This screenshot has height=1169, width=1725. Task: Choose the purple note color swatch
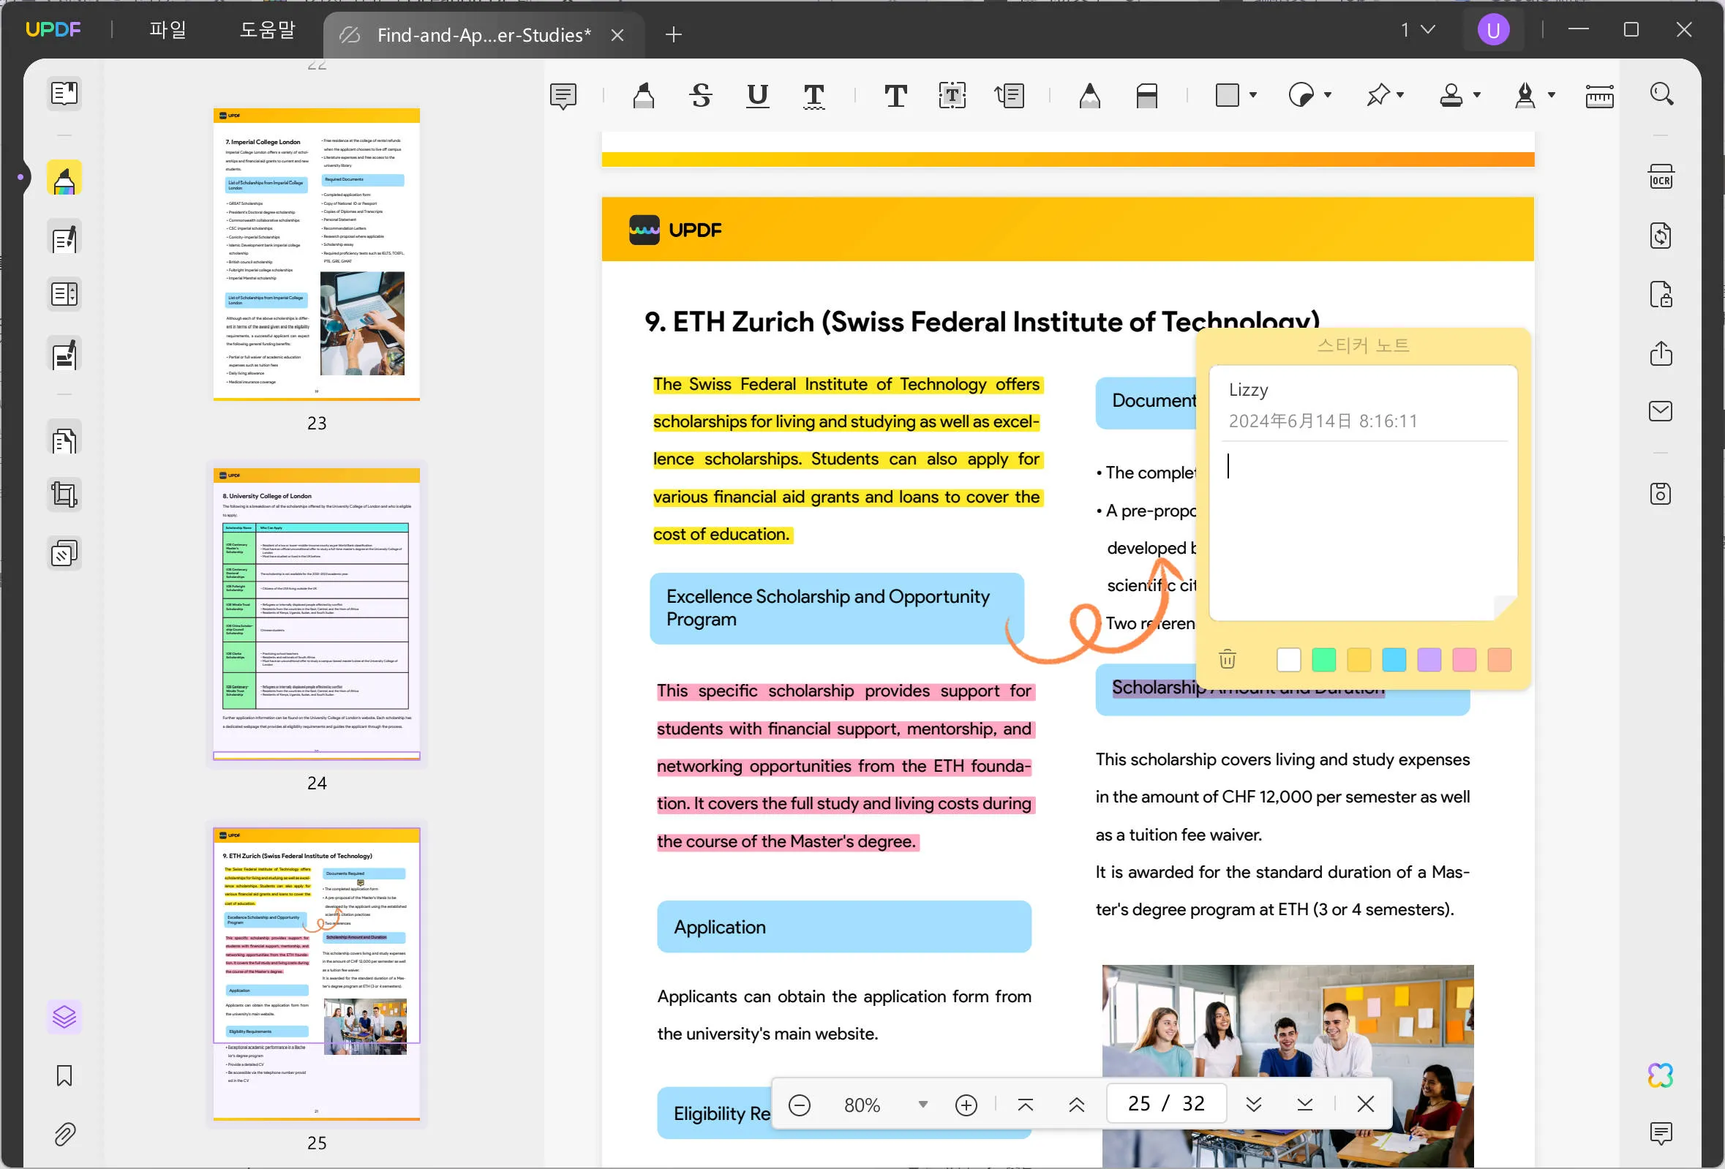click(x=1429, y=660)
